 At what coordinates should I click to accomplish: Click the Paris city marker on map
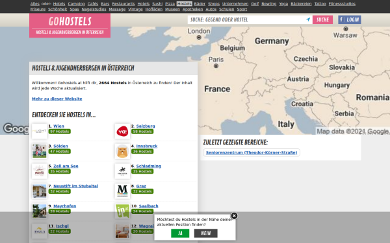(x=216, y=66)
